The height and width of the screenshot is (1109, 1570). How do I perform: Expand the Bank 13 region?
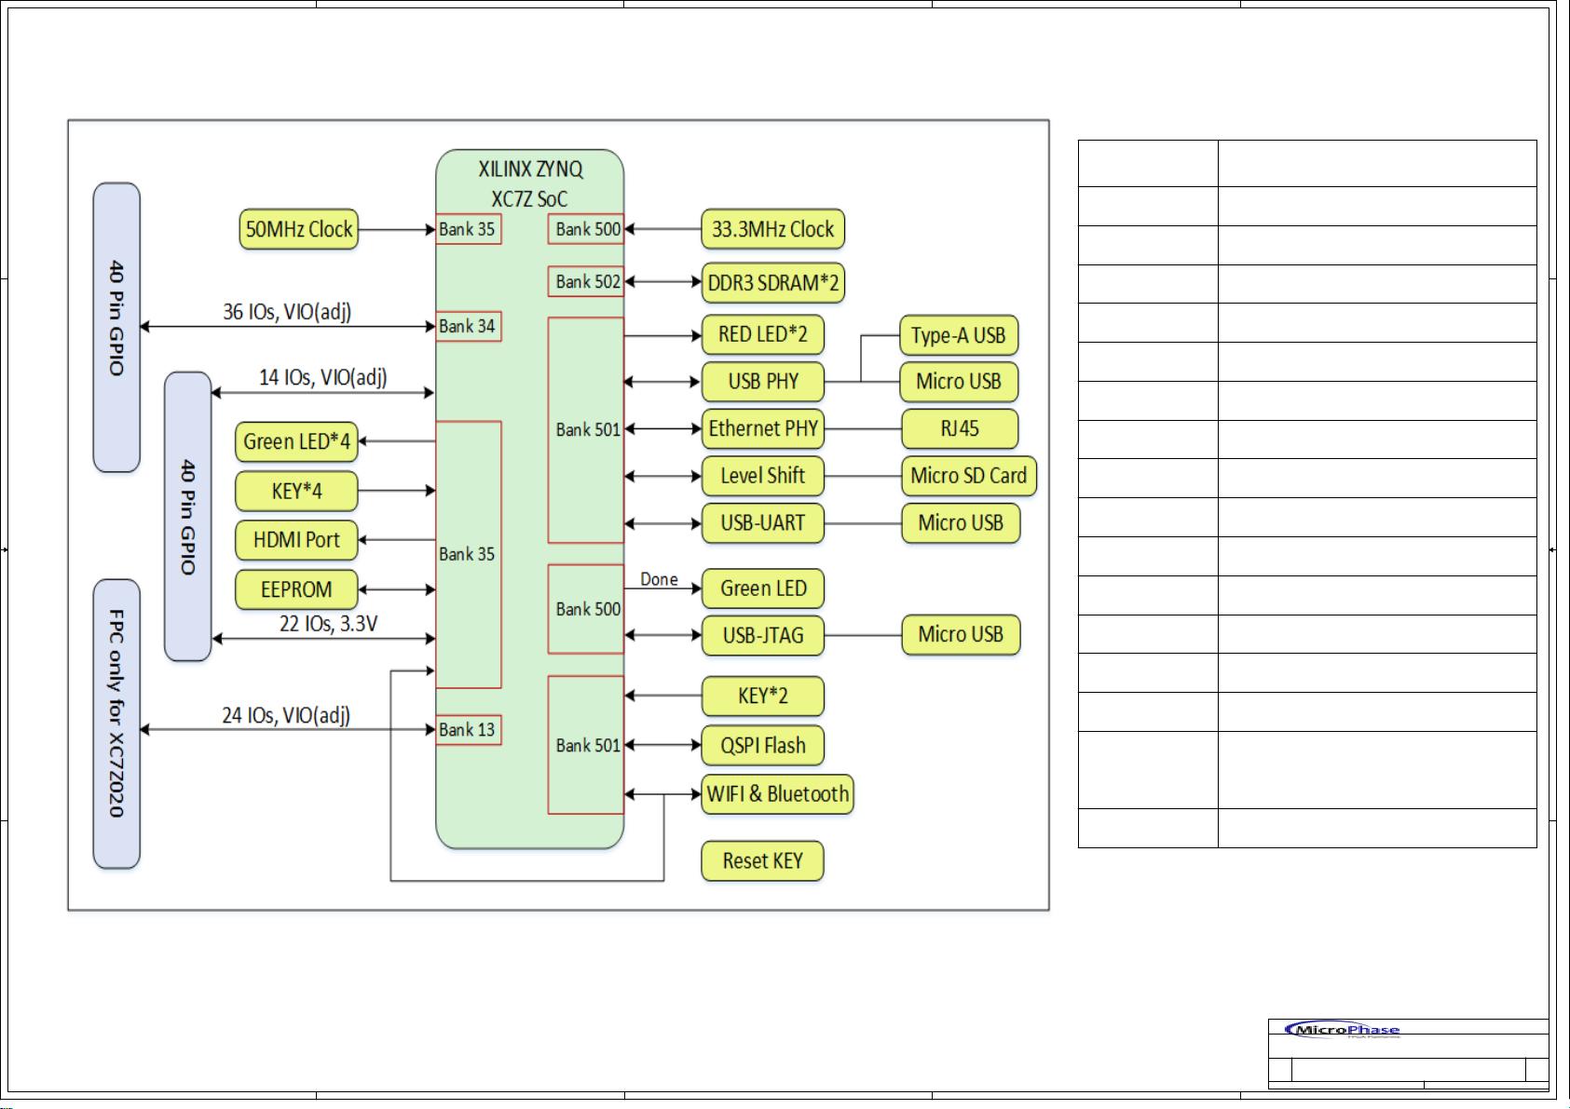469,730
